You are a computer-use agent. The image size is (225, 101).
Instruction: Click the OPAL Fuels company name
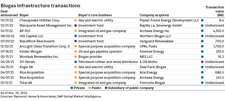tap(148, 46)
